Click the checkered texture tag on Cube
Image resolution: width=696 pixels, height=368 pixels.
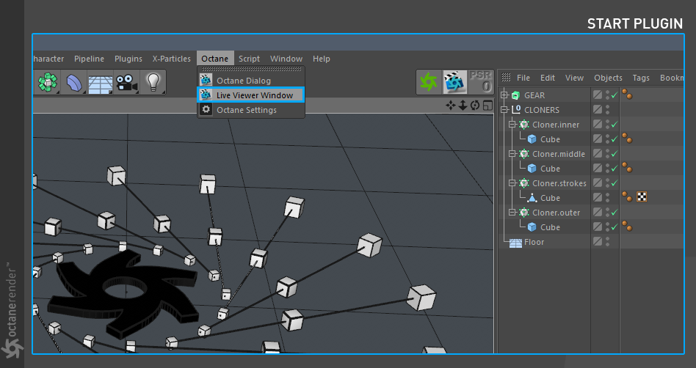pos(642,197)
